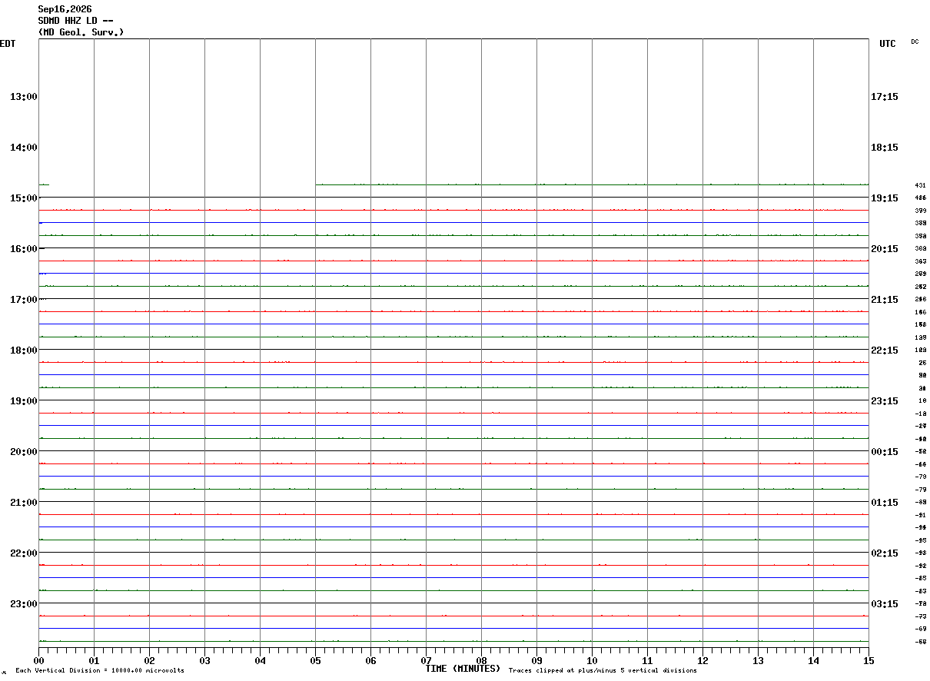Image resolution: width=930 pixels, height=681 pixels.
Task: Click the Sep16,2026 date label
Action: (65, 9)
